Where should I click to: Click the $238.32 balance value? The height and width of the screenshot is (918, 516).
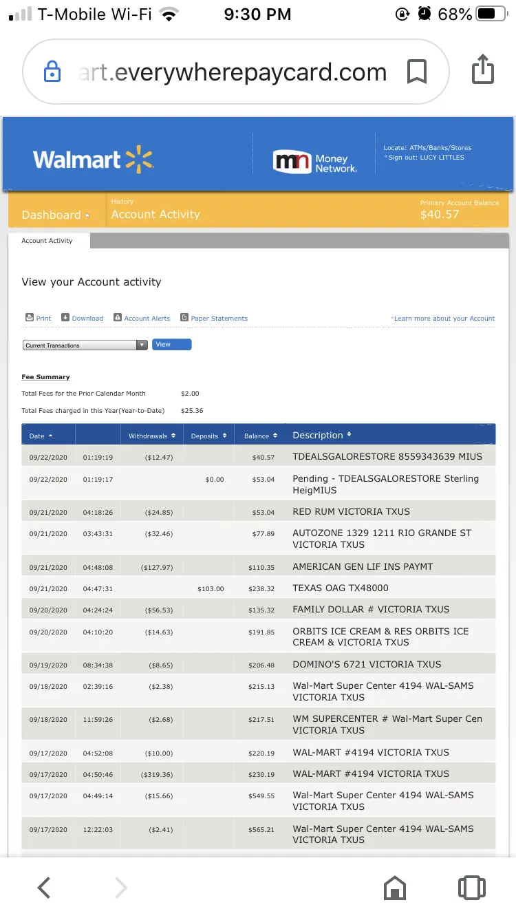click(x=261, y=589)
